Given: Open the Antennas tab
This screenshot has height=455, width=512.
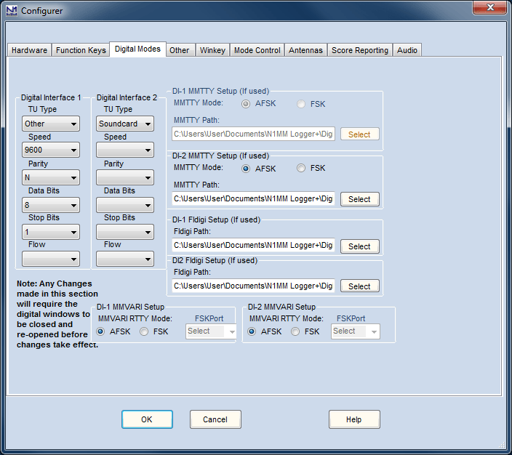Looking at the screenshot, I should (305, 50).
